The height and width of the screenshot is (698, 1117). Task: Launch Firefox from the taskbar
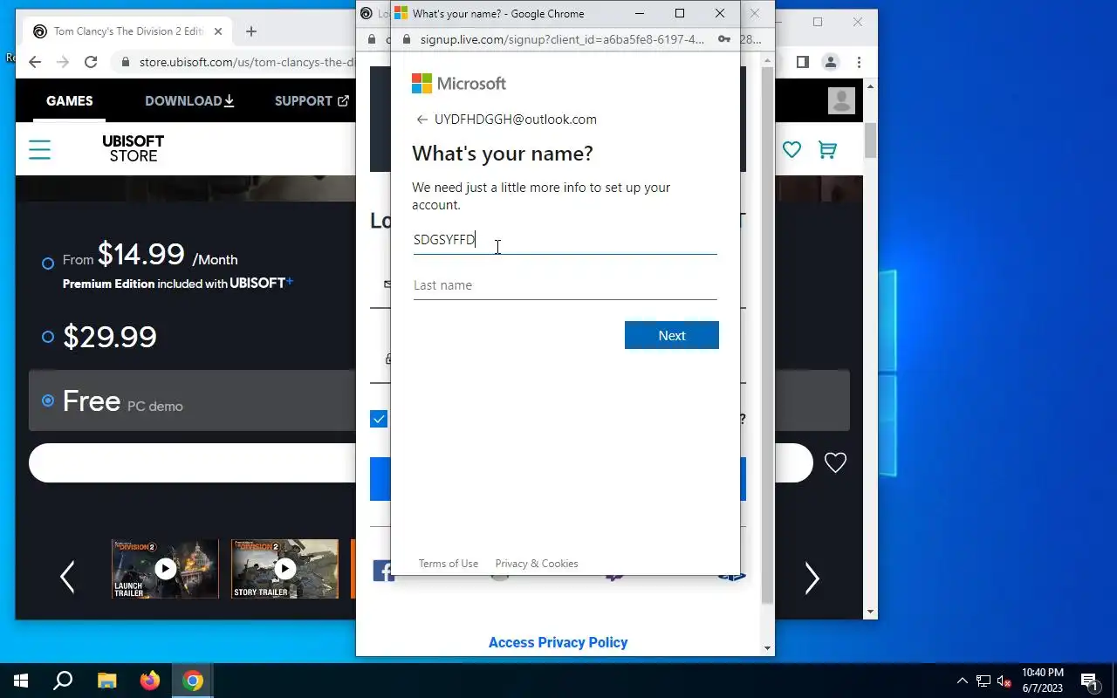[x=150, y=681]
